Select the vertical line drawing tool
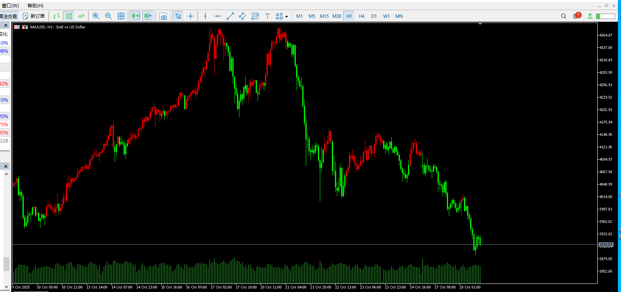This screenshot has width=621, height=292. [x=205, y=16]
